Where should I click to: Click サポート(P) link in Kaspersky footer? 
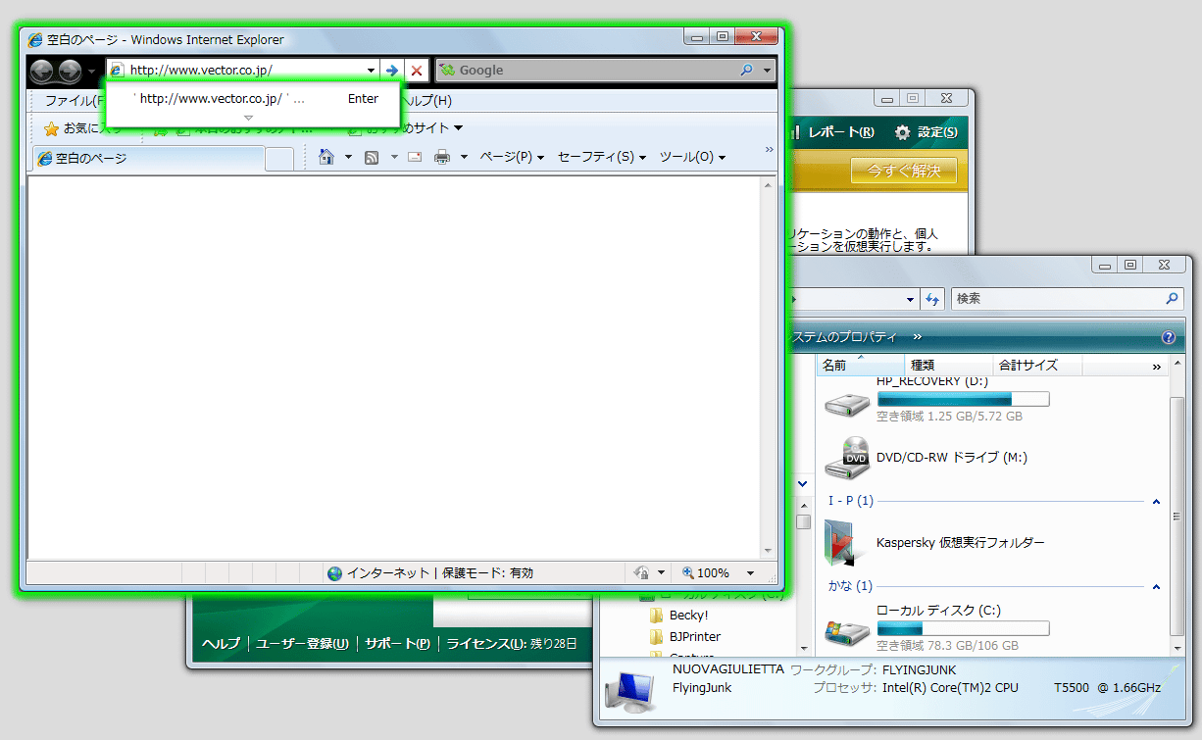point(397,644)
